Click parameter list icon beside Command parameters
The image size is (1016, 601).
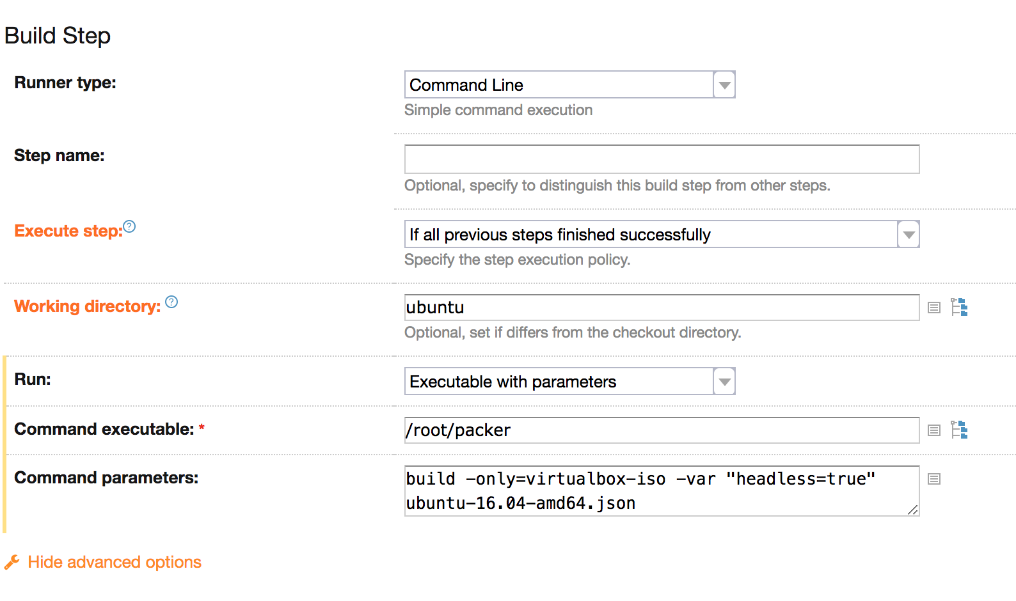point(934,479)
